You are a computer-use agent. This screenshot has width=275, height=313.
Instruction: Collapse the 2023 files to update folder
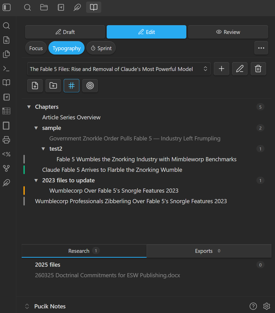tap(36, 180)
